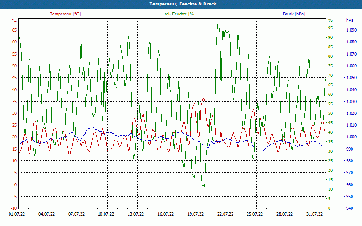
Task: Click '90' on the green humidity axis
Action: (x=330, y=38)
